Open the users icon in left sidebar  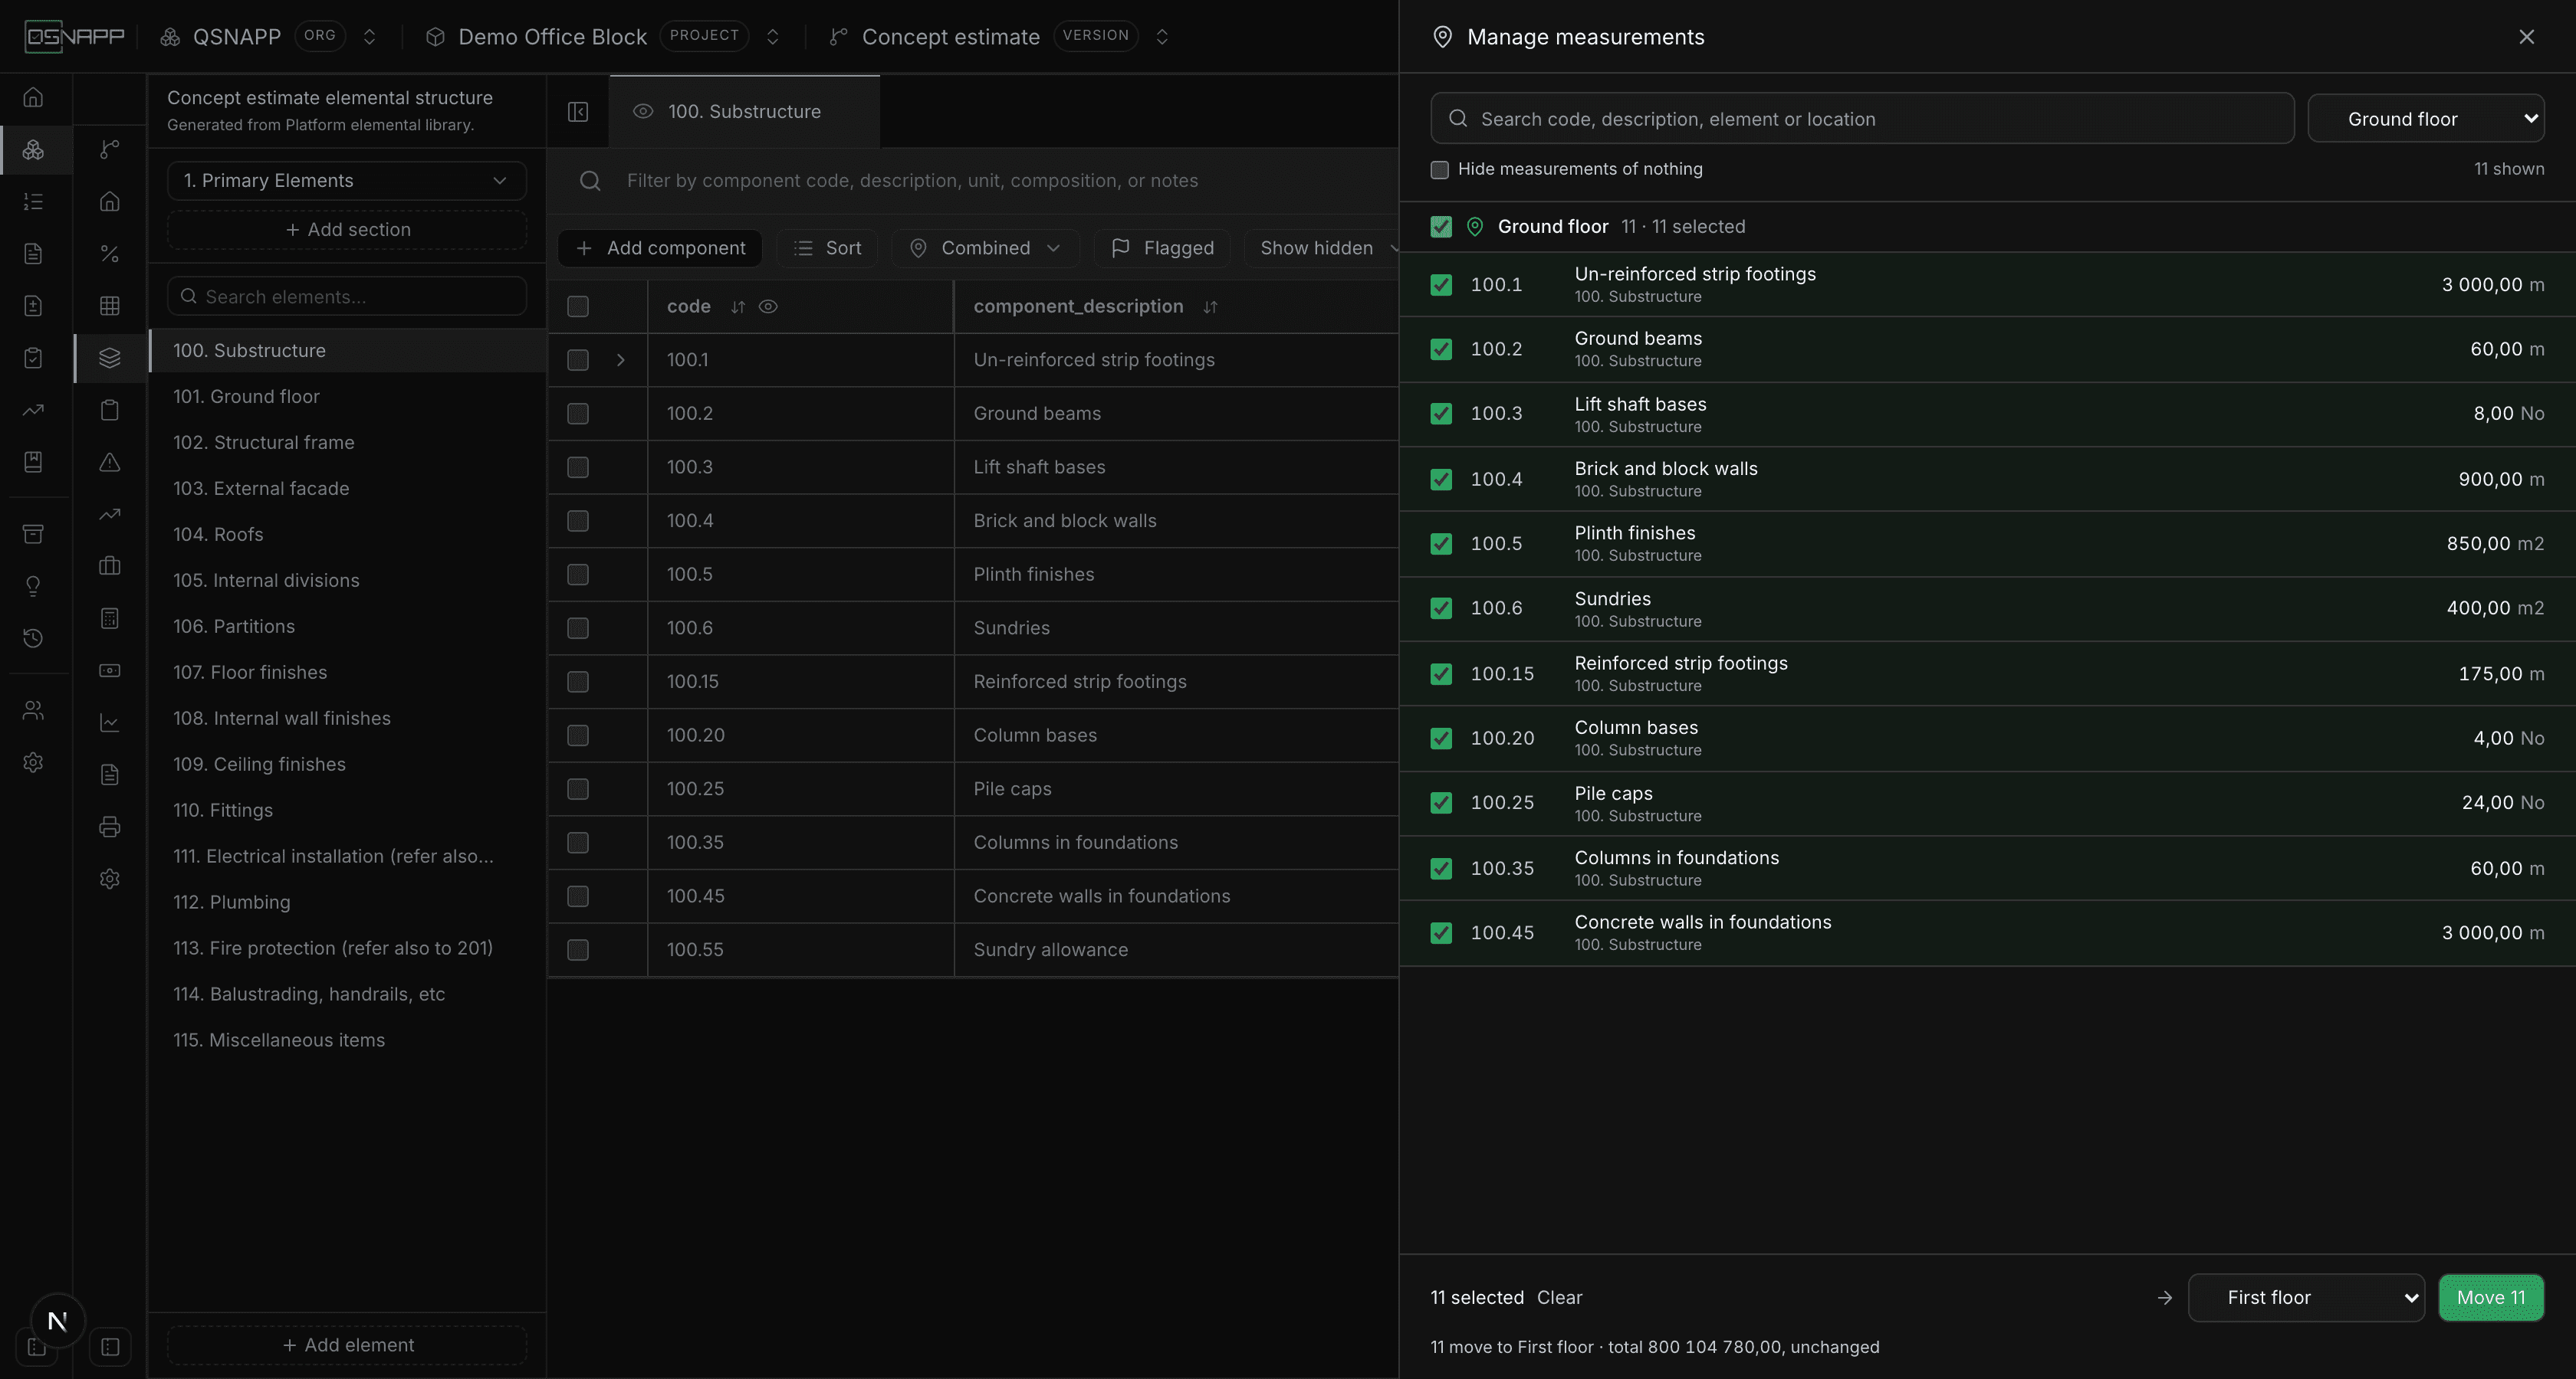coord(33,710)
